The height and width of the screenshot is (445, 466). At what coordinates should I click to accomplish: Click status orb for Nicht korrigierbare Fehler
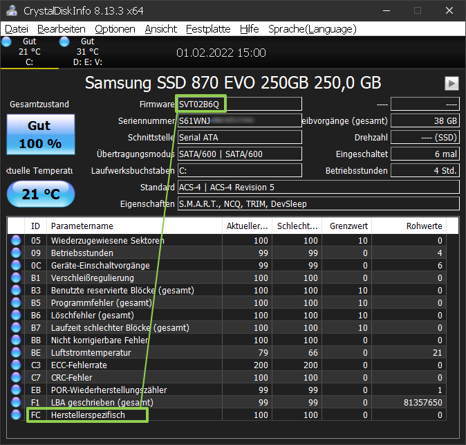16,340
